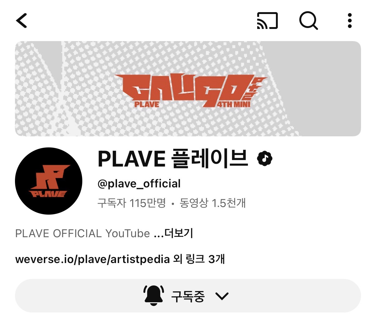Tap the notification bell icon
Image resolution: width=376 pixels, height=320 pixels.
point(154,295)
